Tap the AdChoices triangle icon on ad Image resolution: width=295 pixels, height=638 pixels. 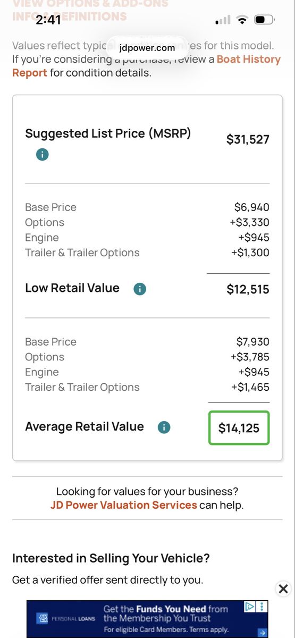coord(249,606)
